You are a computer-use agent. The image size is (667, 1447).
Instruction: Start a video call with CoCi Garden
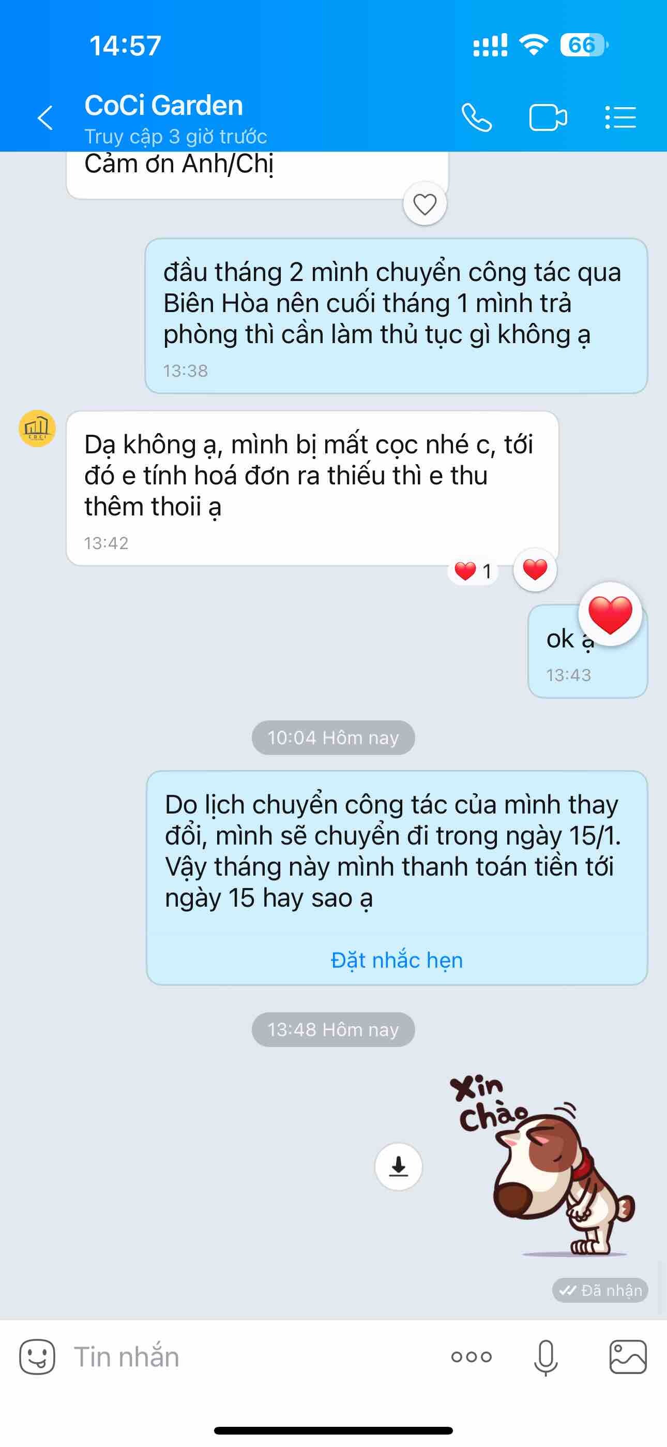pyautogui.click(x=548, y=118)
